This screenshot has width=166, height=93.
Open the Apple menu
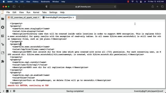click(4, 2)
